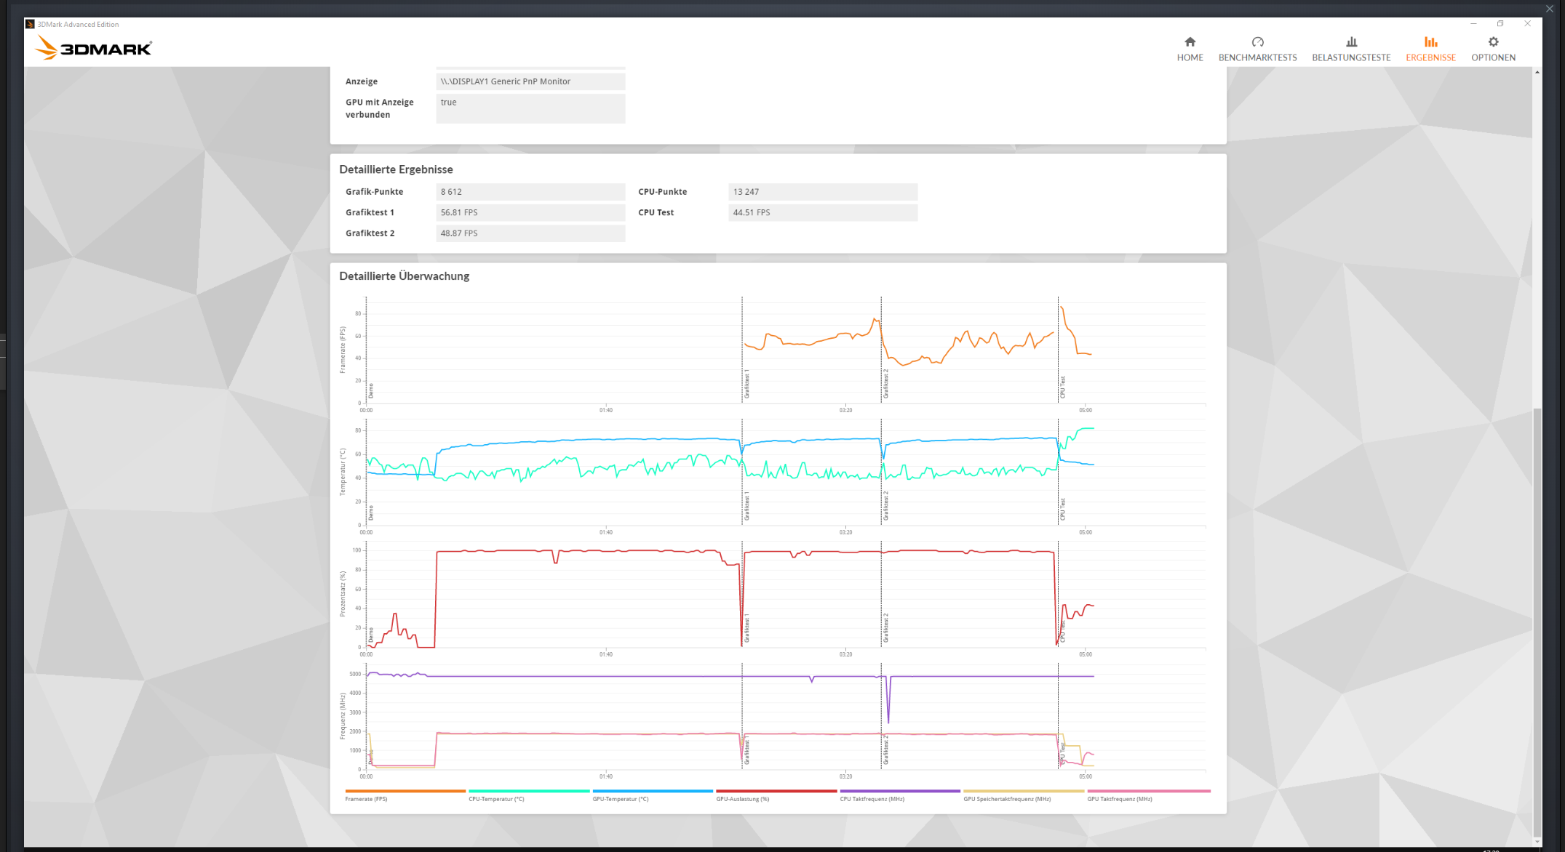Click the 3DMark app icon in the title bar
The height and width of the screenshot is (852, 1565).
pos(30,24)
